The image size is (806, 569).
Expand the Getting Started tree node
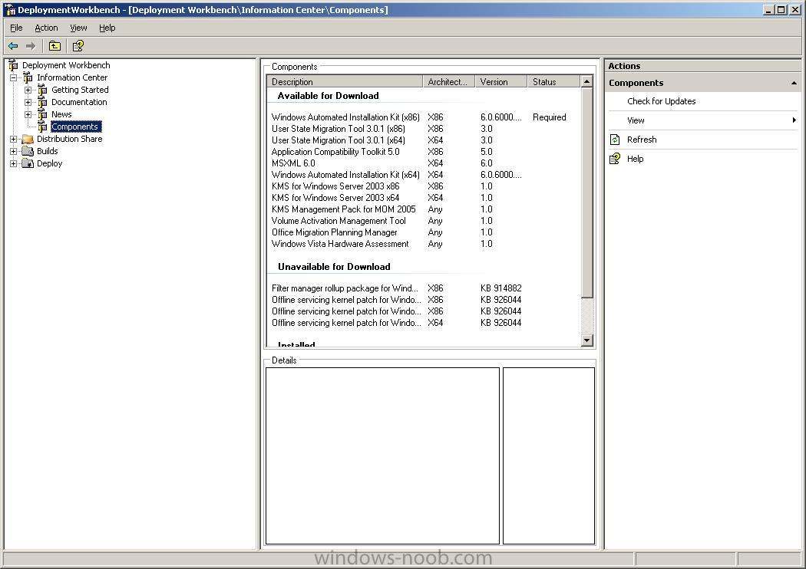(28, 90)
